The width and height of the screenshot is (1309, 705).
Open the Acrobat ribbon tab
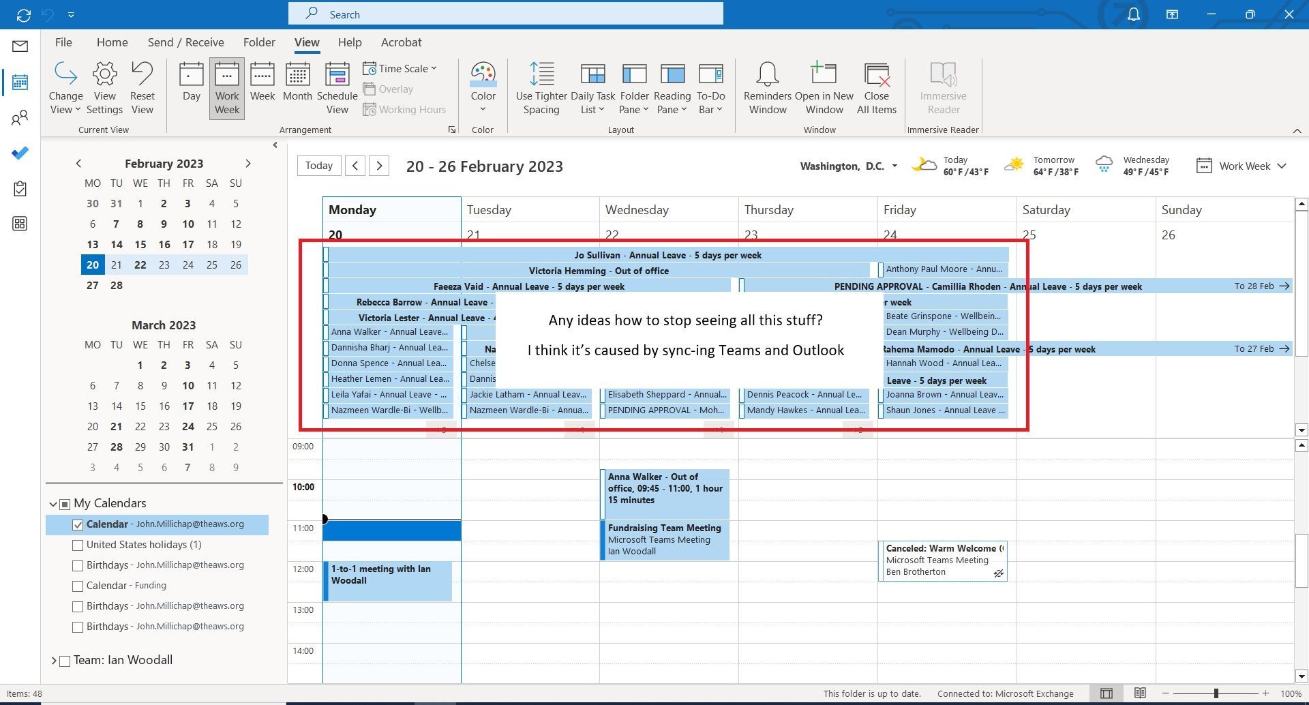pos(401,42)
